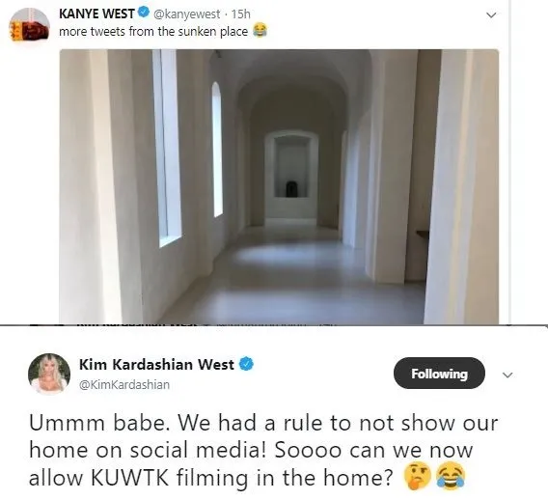Click the text 'more tweets from the sunken place'
Image resolution: width=548 pixels, height=500 pixels.
click(x=153, y=32)
